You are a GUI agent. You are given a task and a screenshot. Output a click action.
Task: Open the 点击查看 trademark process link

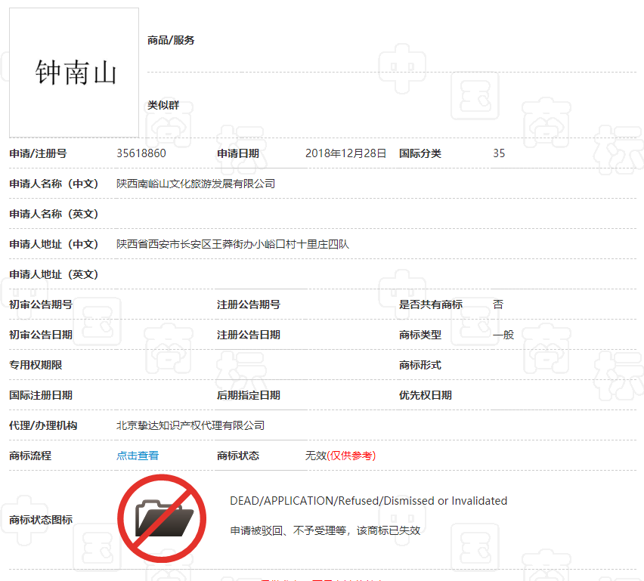tap(136, 456)
